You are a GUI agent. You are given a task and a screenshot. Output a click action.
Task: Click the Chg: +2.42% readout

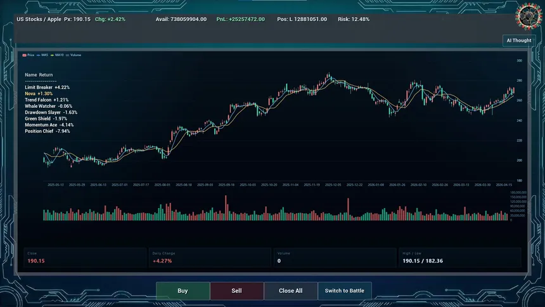[110, 19]
